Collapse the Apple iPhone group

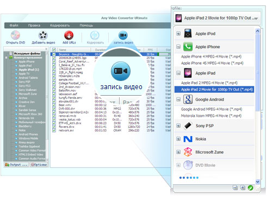[178, 47]
